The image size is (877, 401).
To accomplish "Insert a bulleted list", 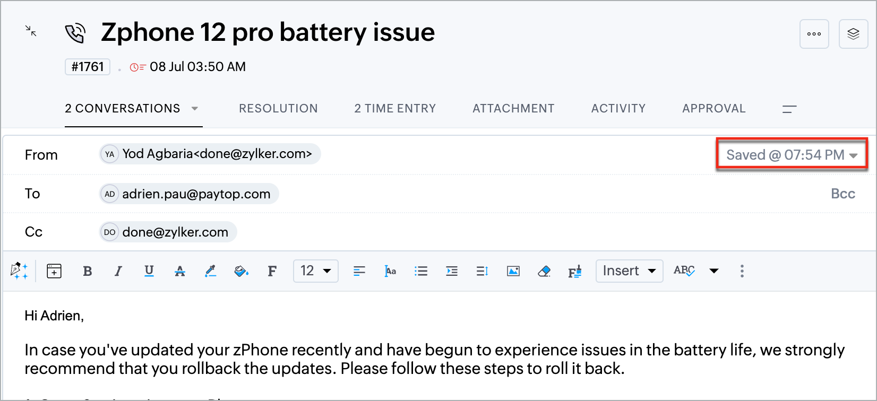I will (421, 271).
